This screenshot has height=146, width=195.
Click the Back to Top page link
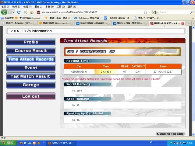tap(170, 134)
